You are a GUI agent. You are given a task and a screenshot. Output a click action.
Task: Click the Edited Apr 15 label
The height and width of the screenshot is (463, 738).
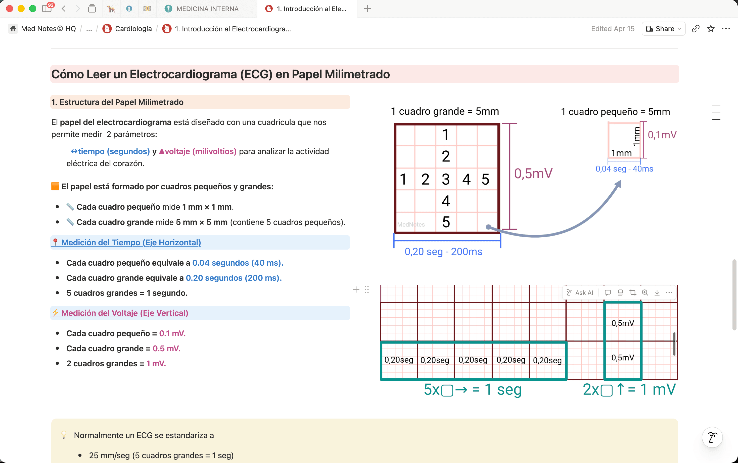pyautogui.click(x=612, y=29)
